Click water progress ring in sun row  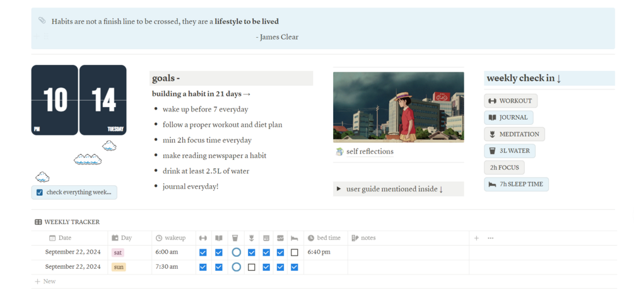coord(237,267)
